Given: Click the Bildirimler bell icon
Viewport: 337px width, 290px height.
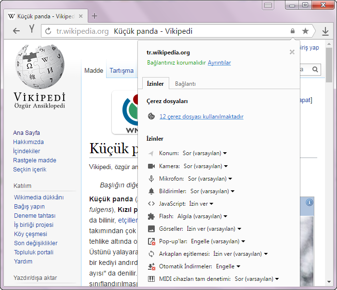Looking at the screenshot, I should [151, 191].
